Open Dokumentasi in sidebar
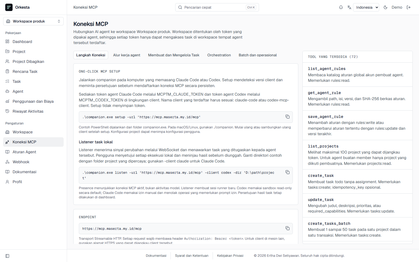Image resolution: width=419 pixels, height=262 pixels. click(x=33, y=172)
